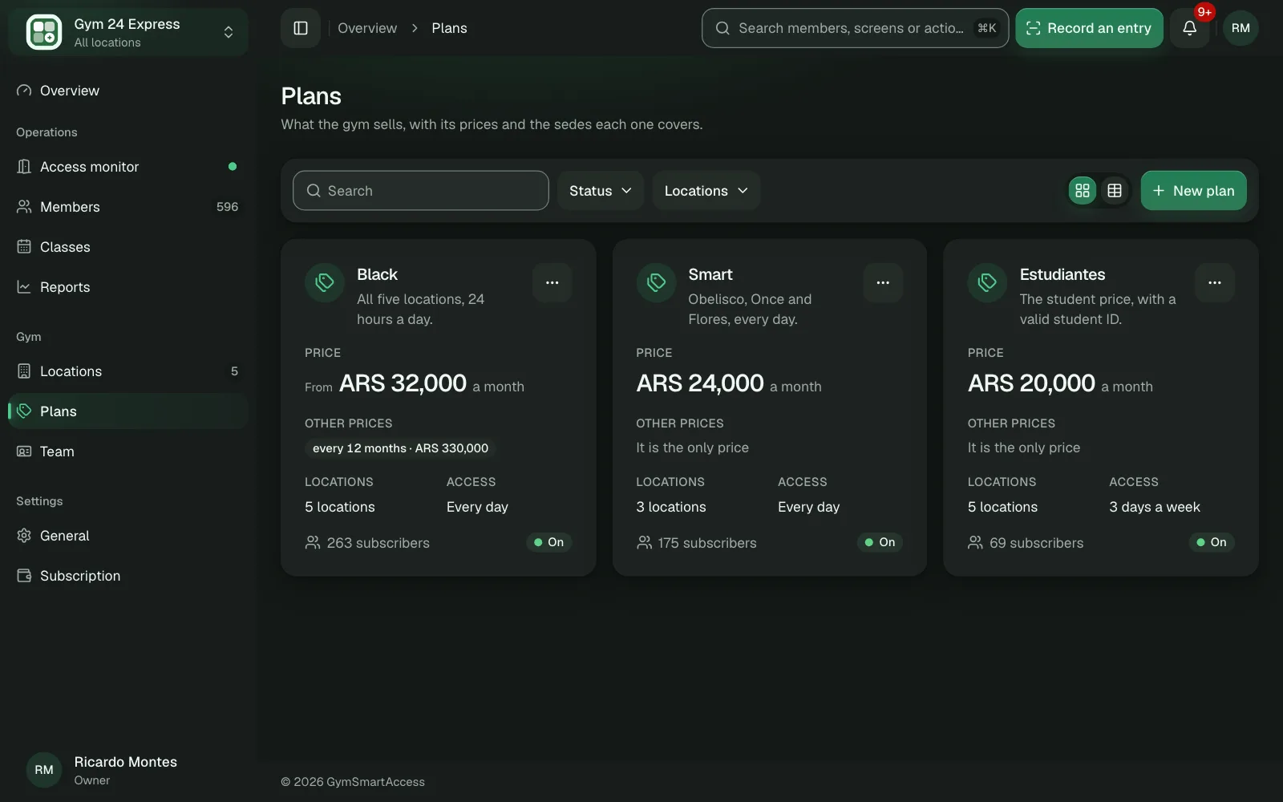Open Access monitor page
The height and width of the screenshot is (802, 1283).
click(128, 167)
